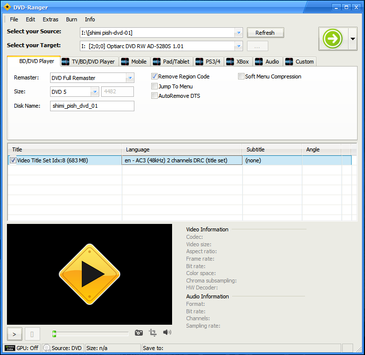Expand the Source path dropdown

(239, 33)
